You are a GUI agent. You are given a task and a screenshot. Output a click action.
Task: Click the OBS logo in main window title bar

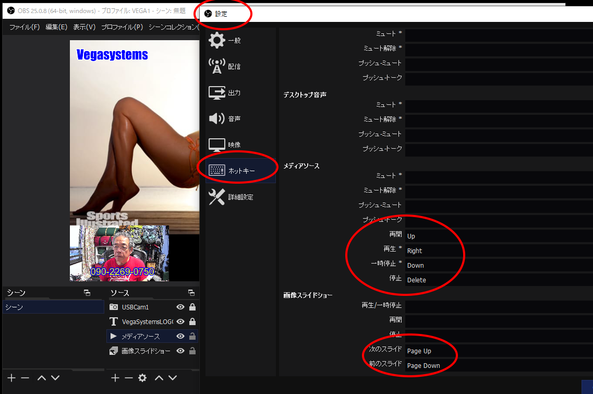coord(11,10)
